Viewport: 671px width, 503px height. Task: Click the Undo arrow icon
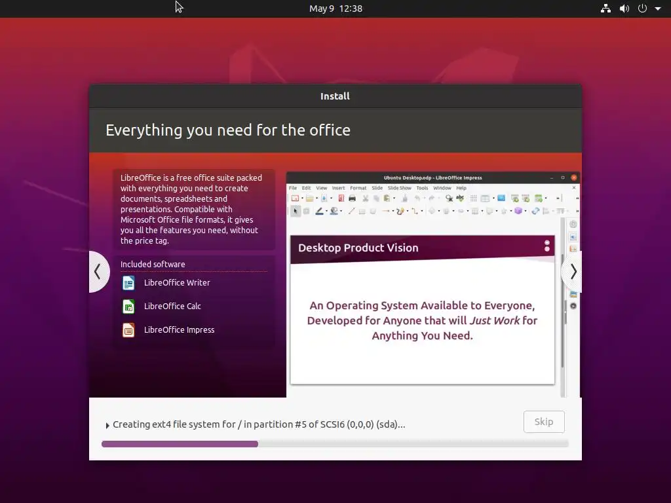tap(417, 198)
